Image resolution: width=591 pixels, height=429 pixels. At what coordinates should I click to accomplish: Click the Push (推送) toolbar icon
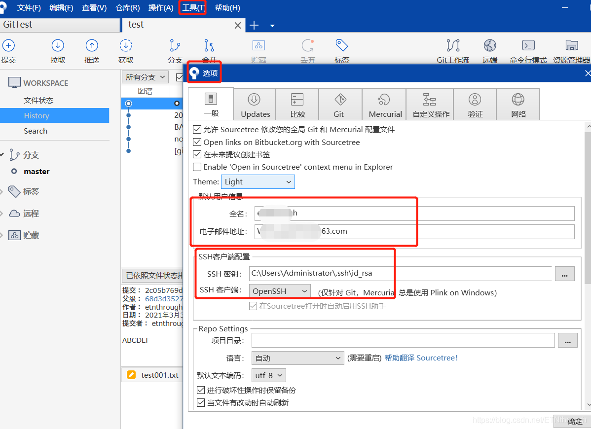click(x=92, y=45)
